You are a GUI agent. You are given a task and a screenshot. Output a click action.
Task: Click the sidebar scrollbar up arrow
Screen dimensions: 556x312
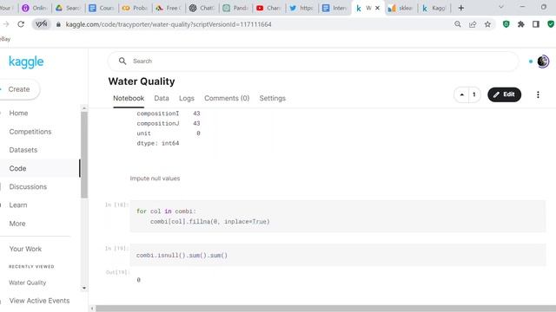coord(84,108)
